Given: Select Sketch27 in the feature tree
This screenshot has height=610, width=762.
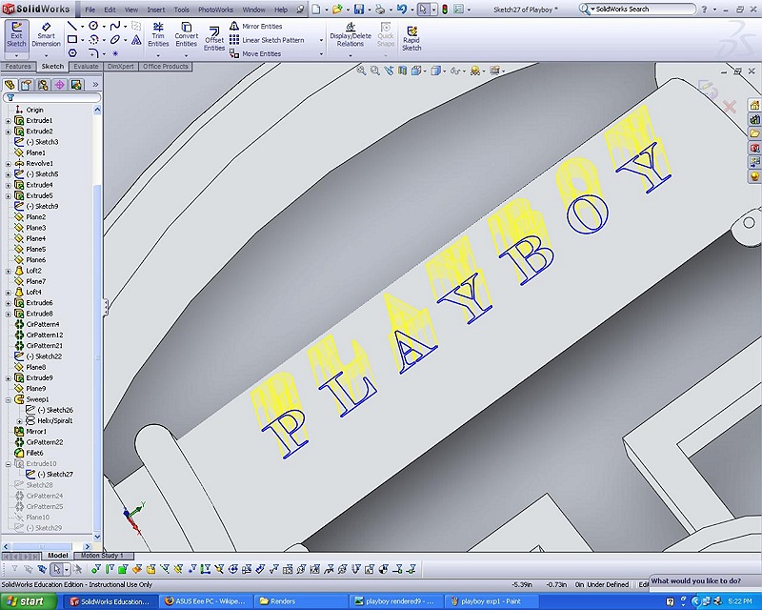Looking at the screenshot, I should pos(59,474).
